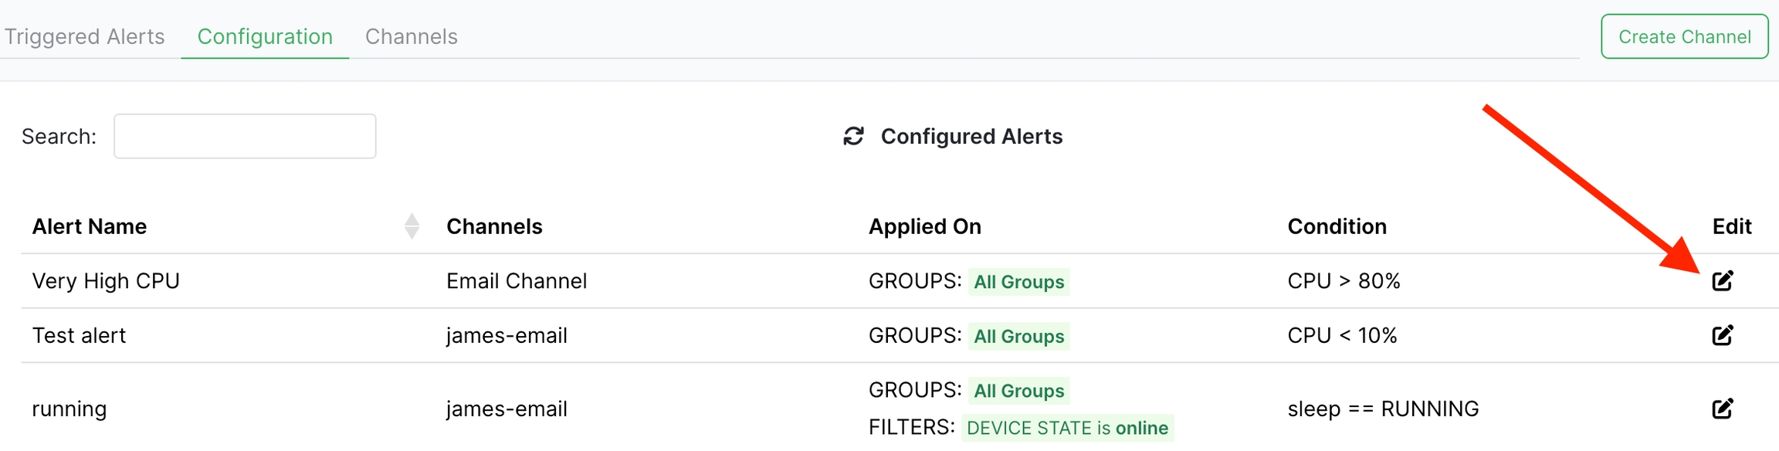
Task: Edit the Very High CPU alert
Action: click(x=1722, y=281)
